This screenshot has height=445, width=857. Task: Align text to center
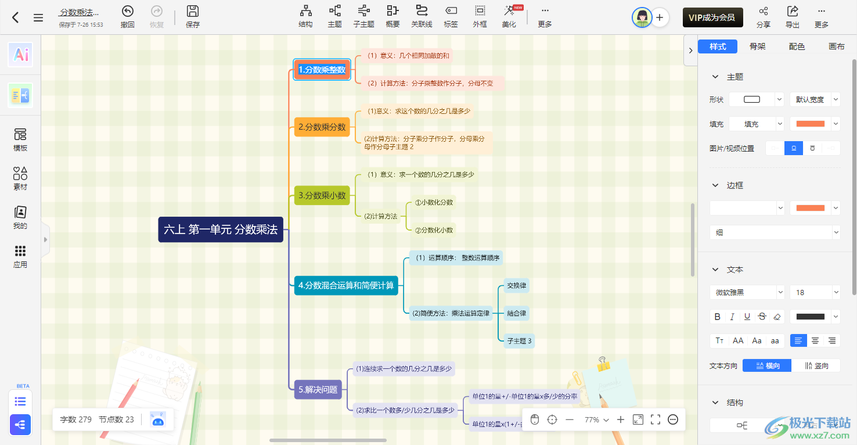pos(815,340)
